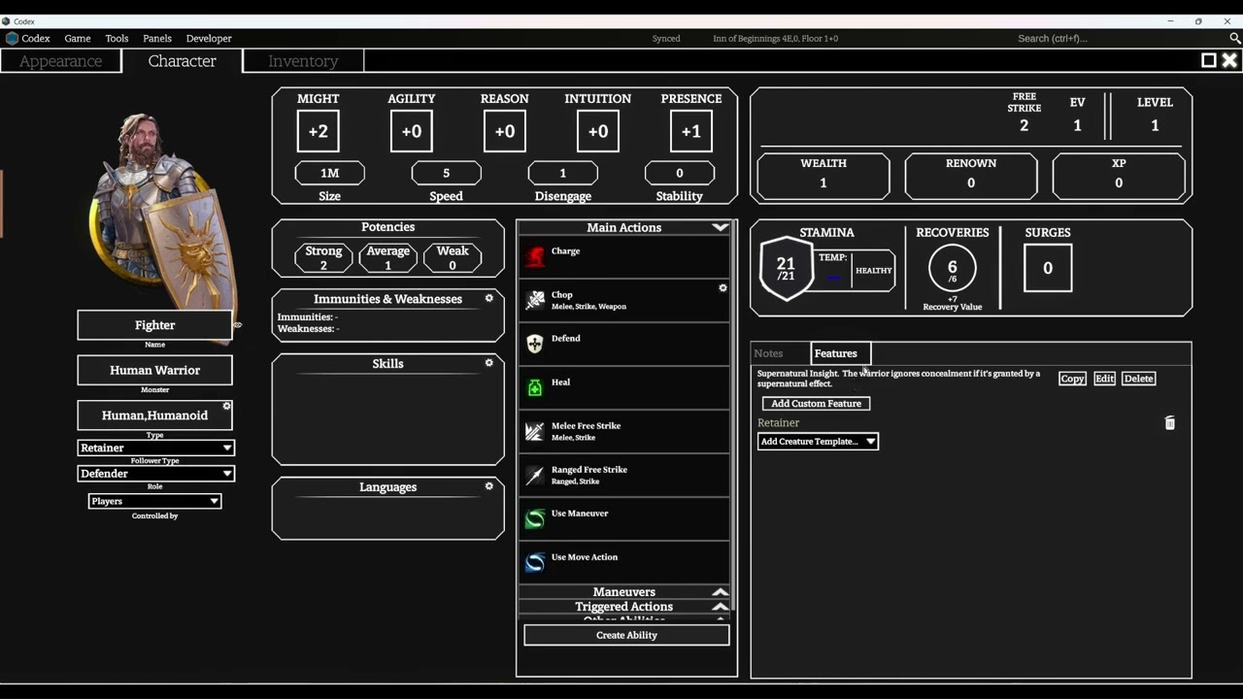Edit the Supernatural Insight feature
Image resolution: width=1243 pixels, height=699 pixels.
[x=1104, y=379]
